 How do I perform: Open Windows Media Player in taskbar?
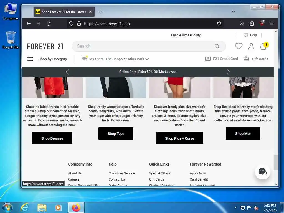58,208
